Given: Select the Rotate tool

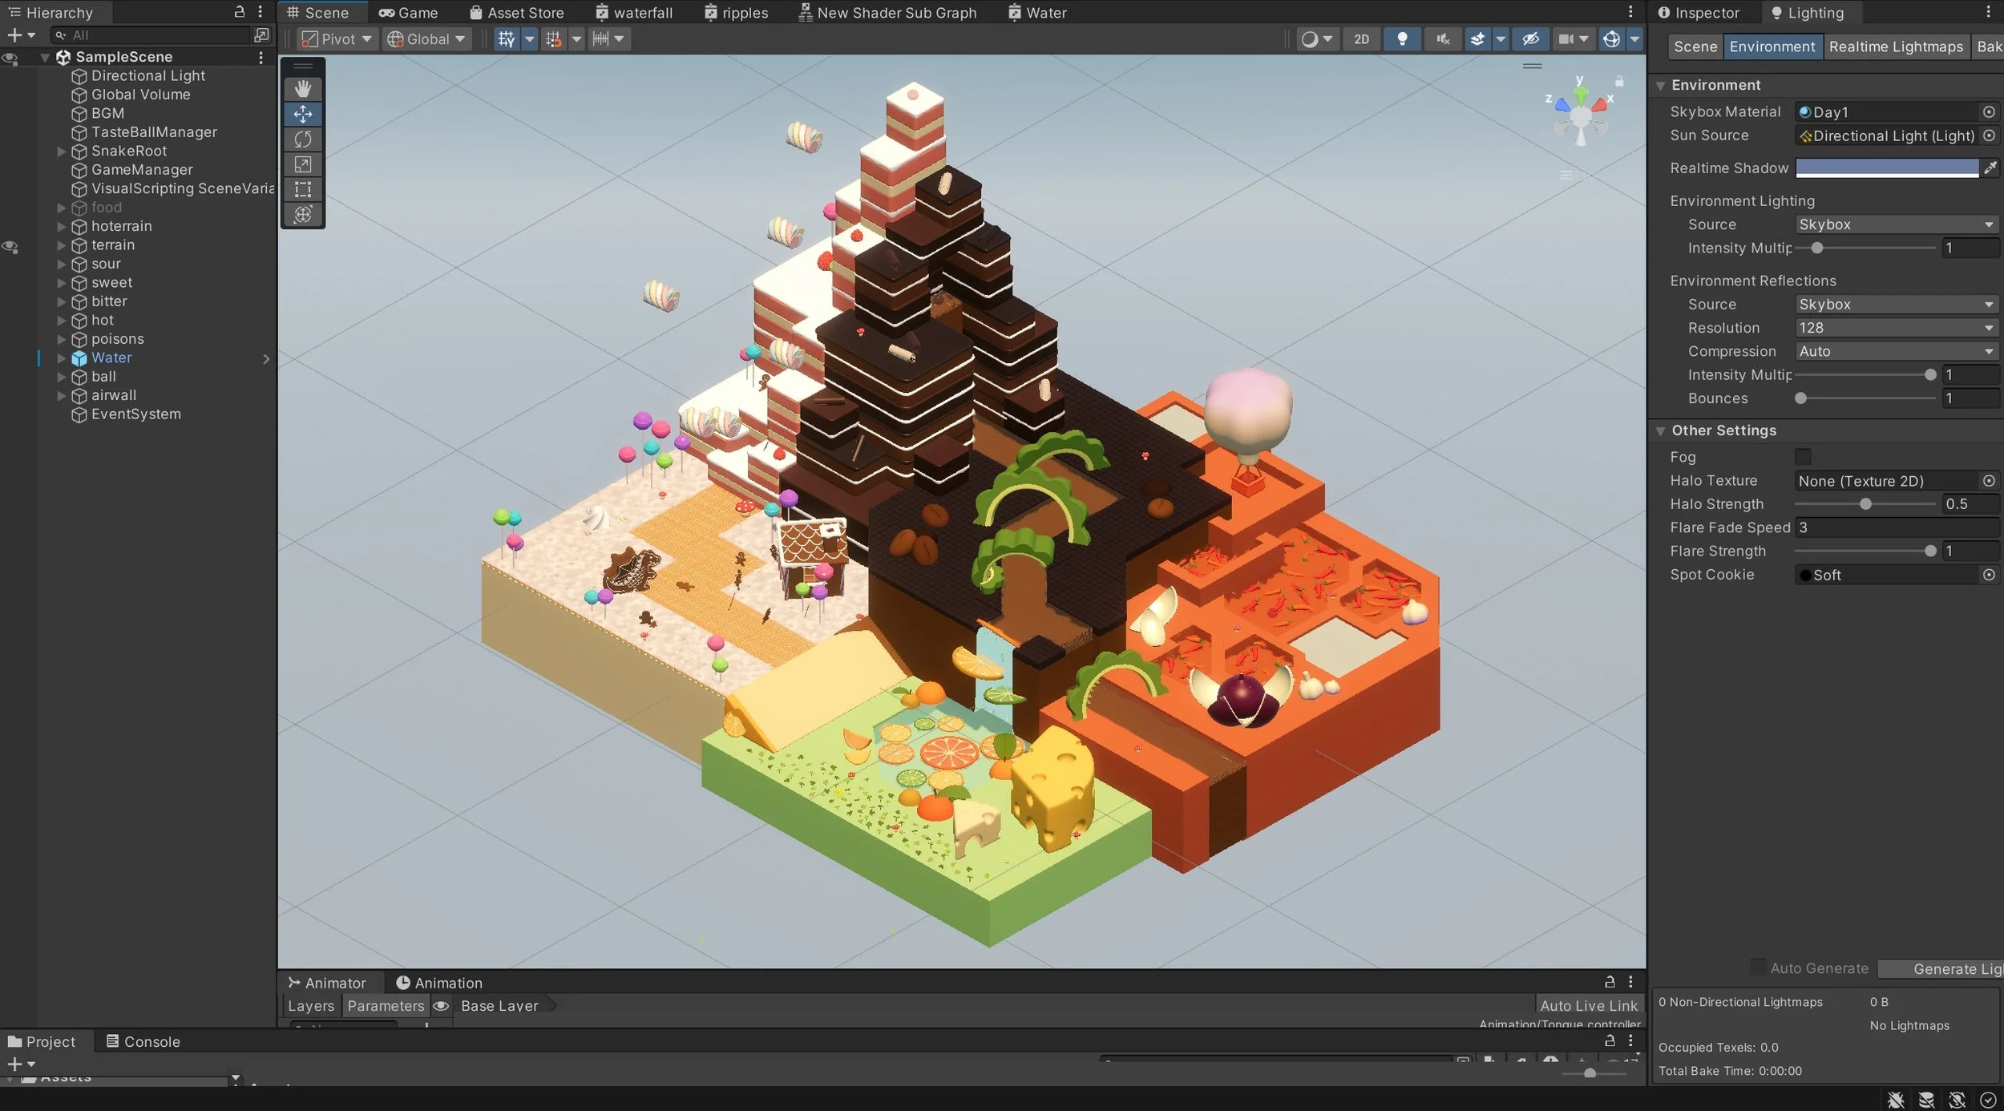Looking at the screenshot, I should (x=303, y=139).
